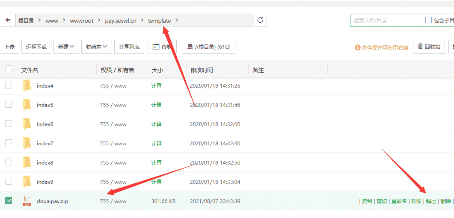
Task: Open the index4 folder icon
Action: tap(27, 85)
